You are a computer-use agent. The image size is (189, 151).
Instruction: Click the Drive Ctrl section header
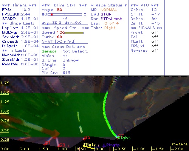point(64,5)
